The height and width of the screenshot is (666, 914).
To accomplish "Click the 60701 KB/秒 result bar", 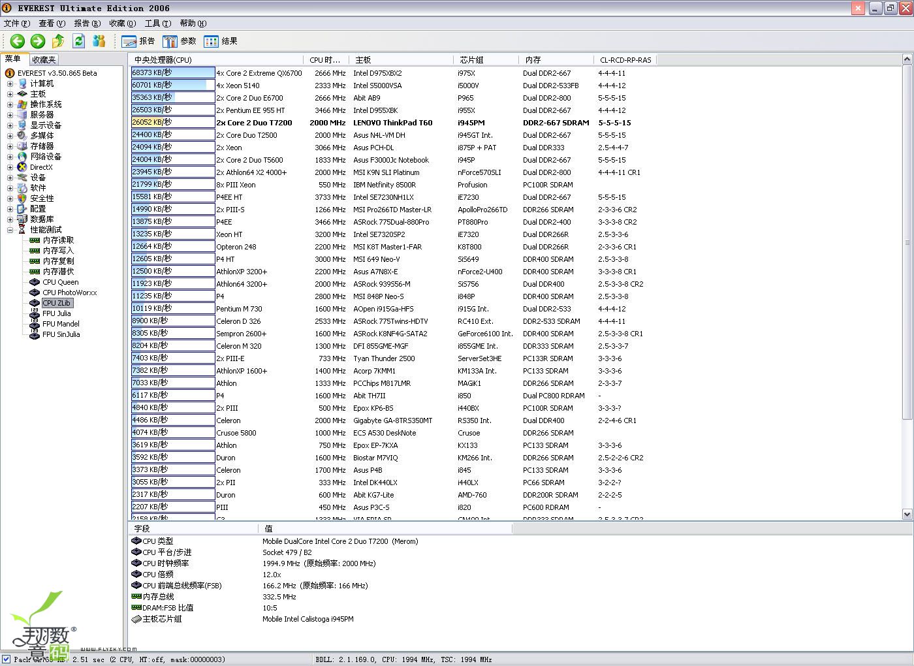I will coord(173,86).
